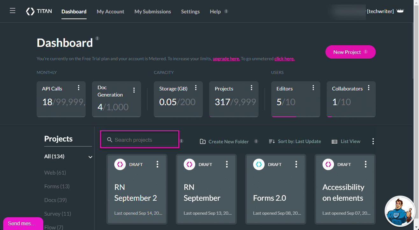Click the Create New Folder icon
This screenshot has height=230, width=419.
(x=202, y=141)
